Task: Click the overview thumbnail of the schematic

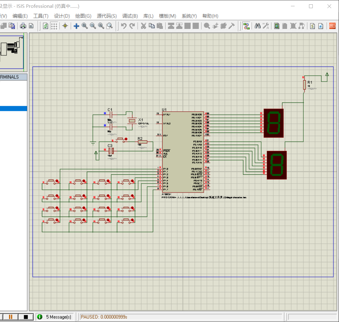Action: (12, 52)
